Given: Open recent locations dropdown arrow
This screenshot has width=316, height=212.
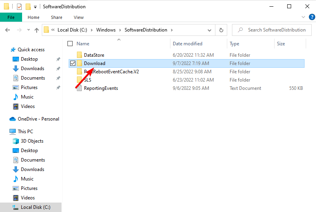Looking at the screenshot, I should 28,30.
